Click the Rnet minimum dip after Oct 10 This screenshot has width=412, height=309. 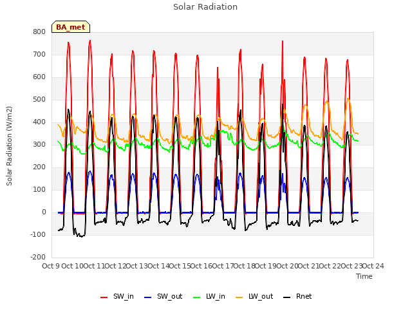point(82,236)
